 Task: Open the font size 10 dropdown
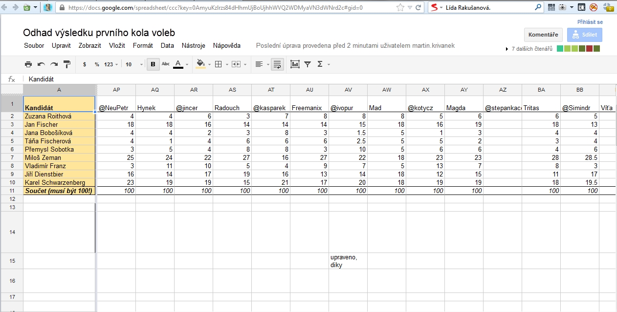(x=133, y=64)
